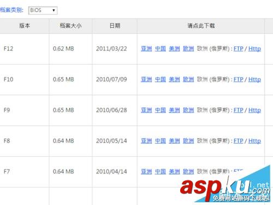Click the 亚洲 link in F7 row
This screenshot has width=273, height=205.
146,172
